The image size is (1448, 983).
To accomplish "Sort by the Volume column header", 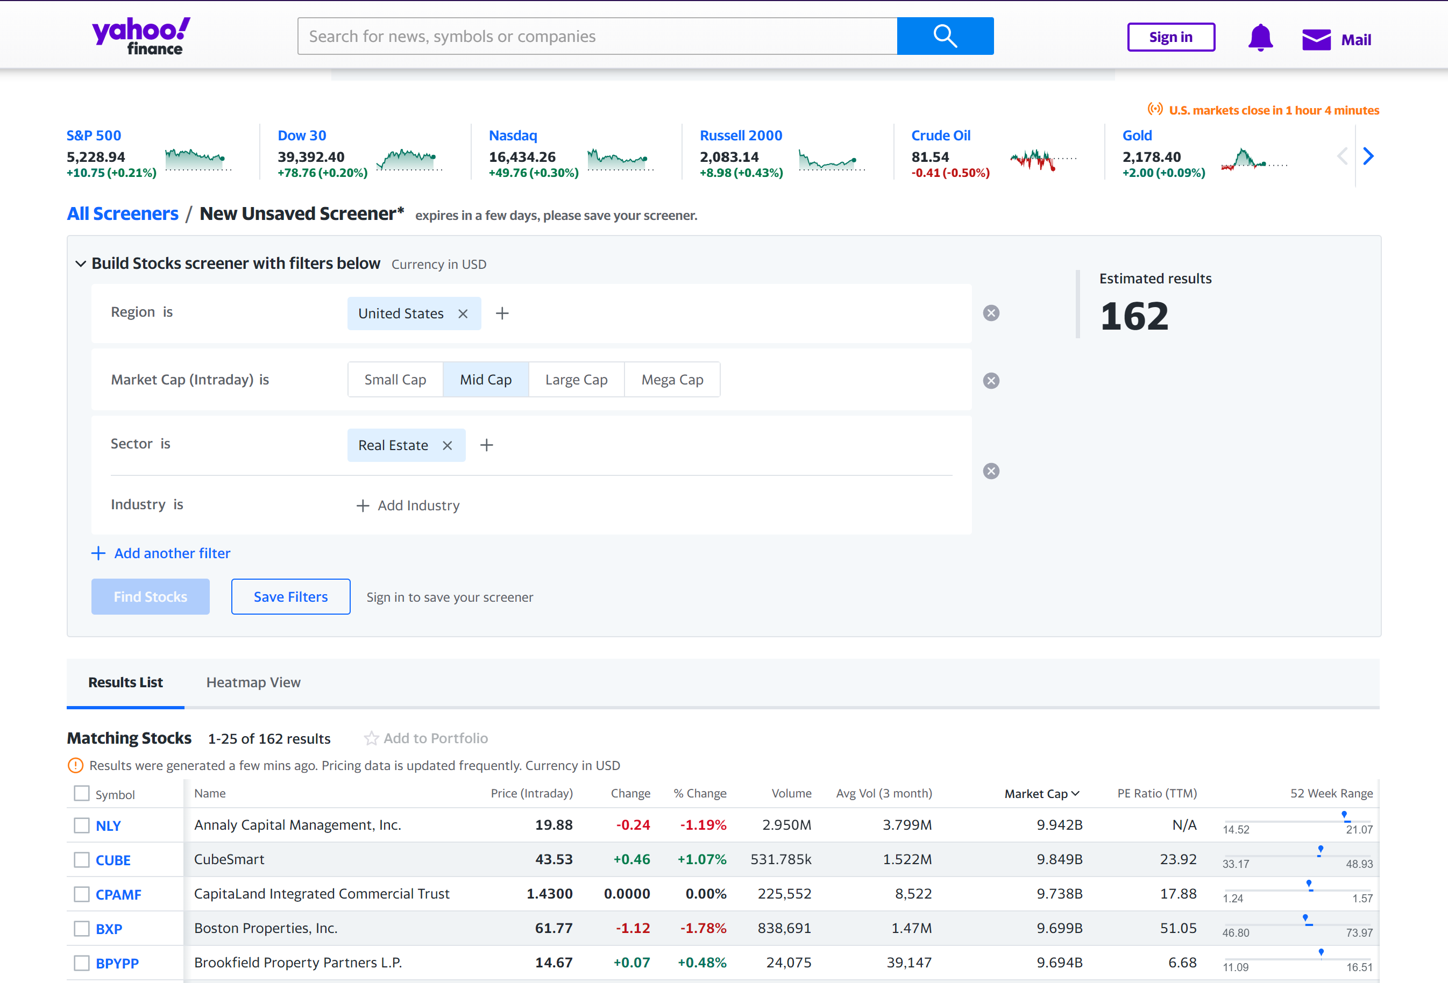I will coord(791,793).
